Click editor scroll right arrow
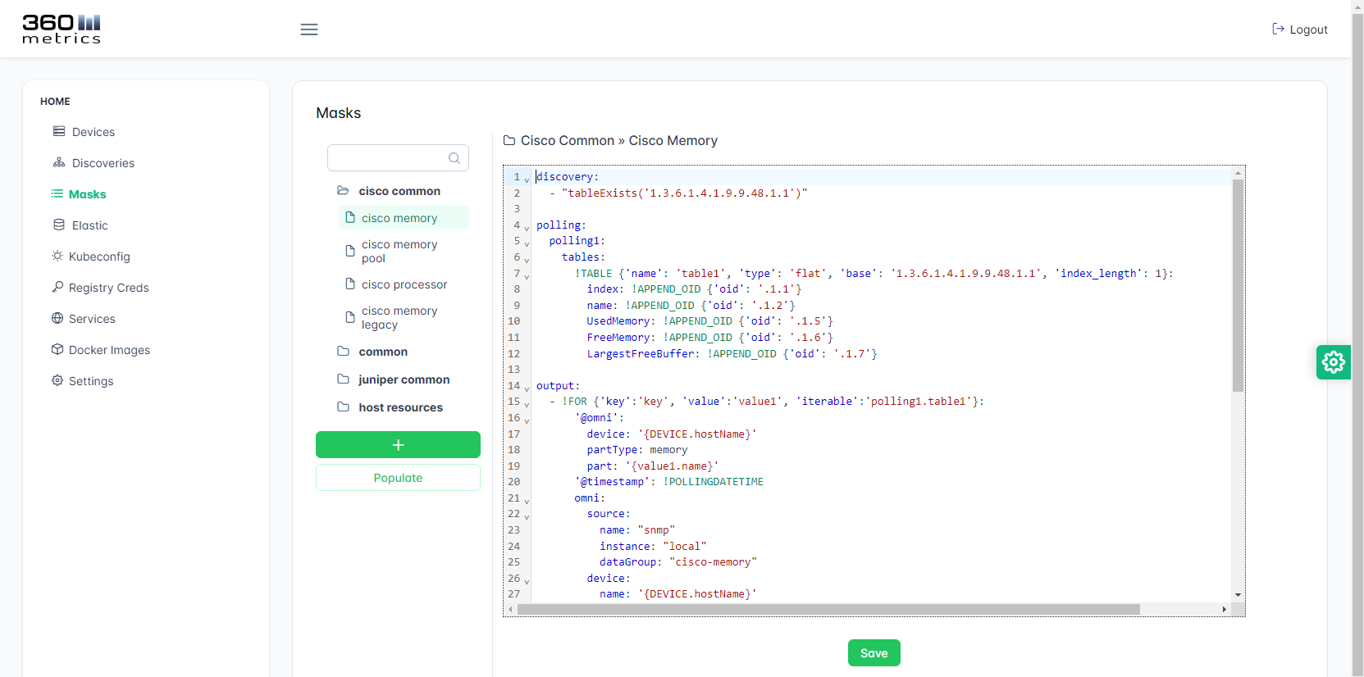Screen dimensions: 1364x677 point(1225,609)
